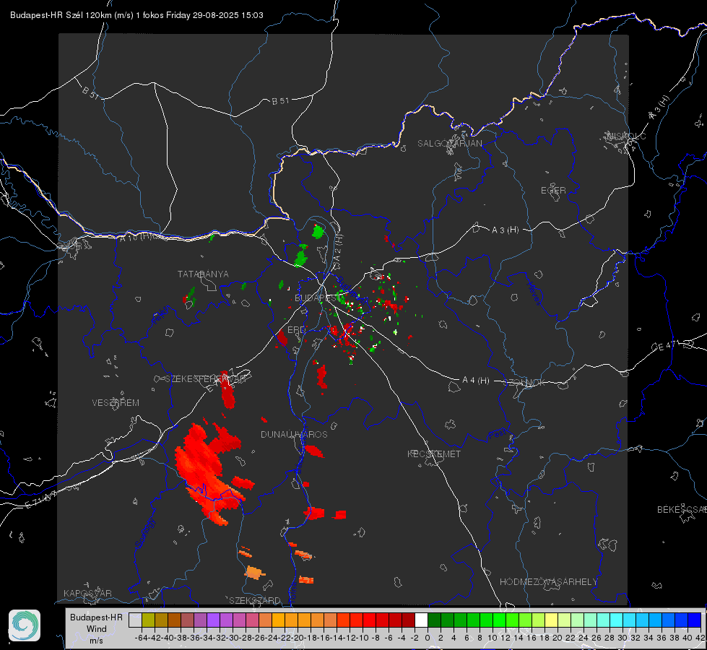The height and width of the screenshot is (650, 707).
Task: Click the HÓDMEZŐVÁSÁRHELY city label
Action: [x=549, y=582]
